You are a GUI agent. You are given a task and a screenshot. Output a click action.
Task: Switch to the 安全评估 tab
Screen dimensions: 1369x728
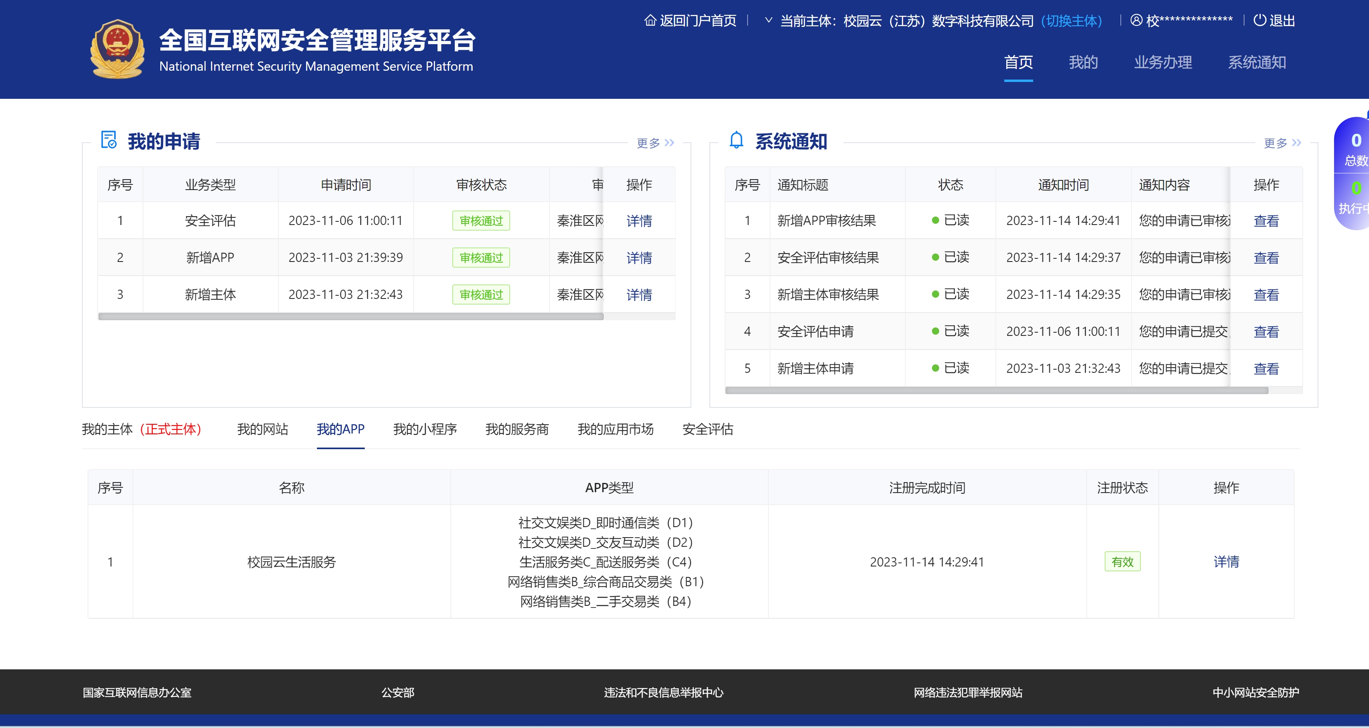coord(707,429)
